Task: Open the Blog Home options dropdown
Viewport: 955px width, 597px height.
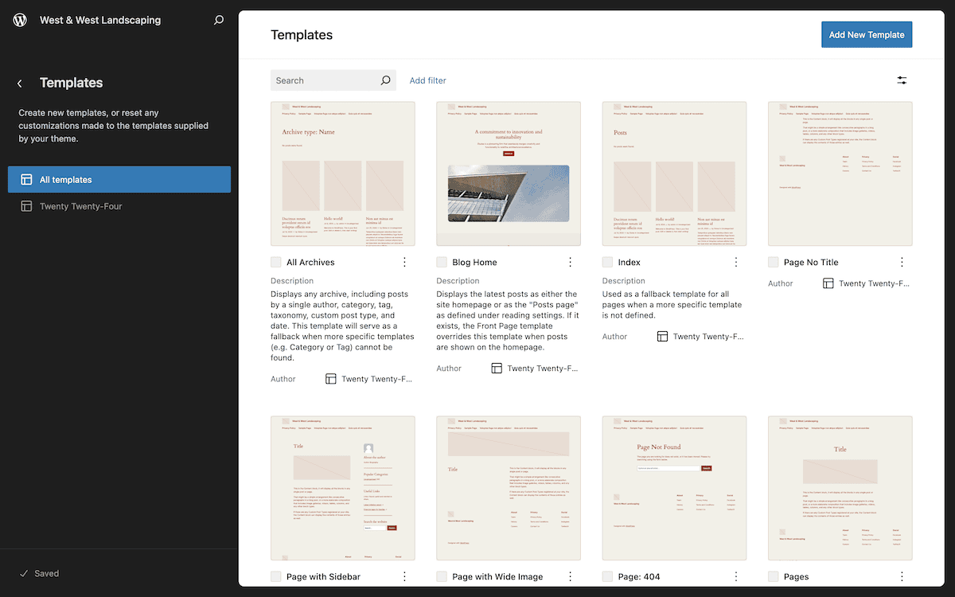Action: click(570, 261)
